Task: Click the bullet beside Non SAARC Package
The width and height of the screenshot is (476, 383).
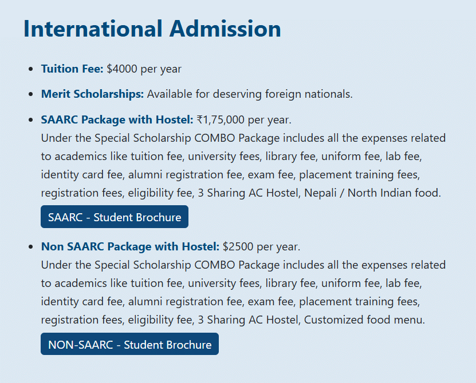Action: [x=30, y=248]
